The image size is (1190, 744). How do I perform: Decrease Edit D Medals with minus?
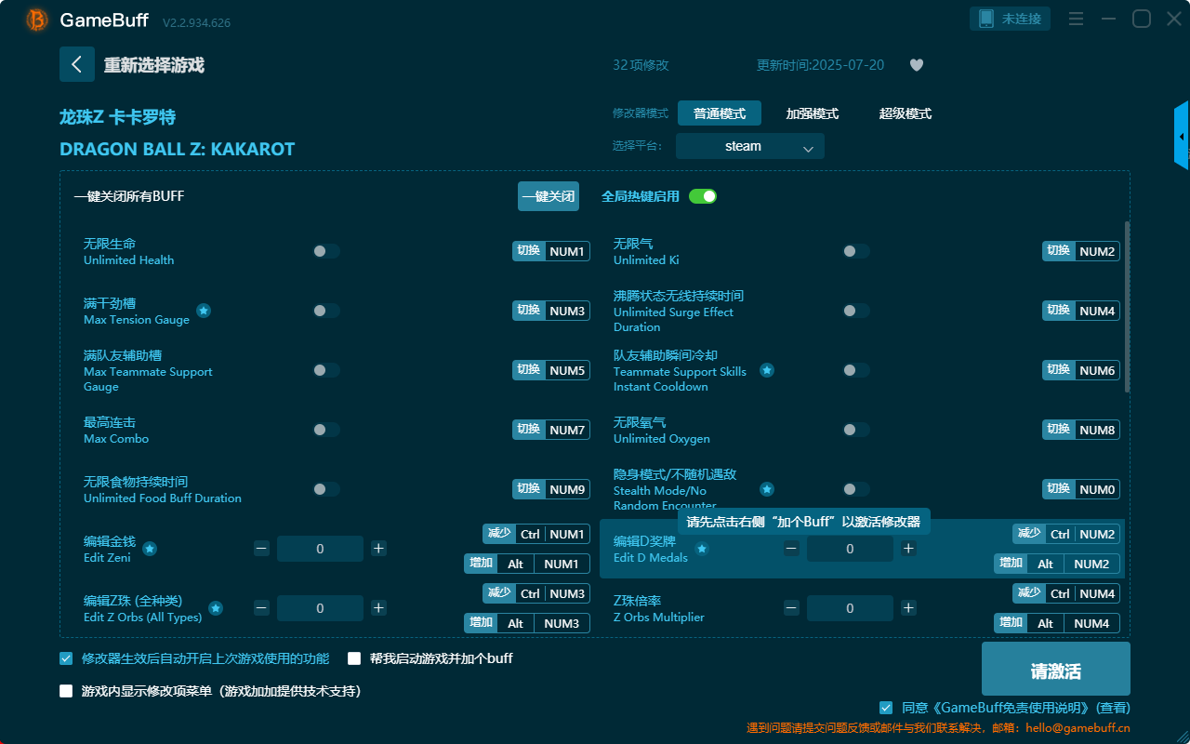click(x=791, y=549)
